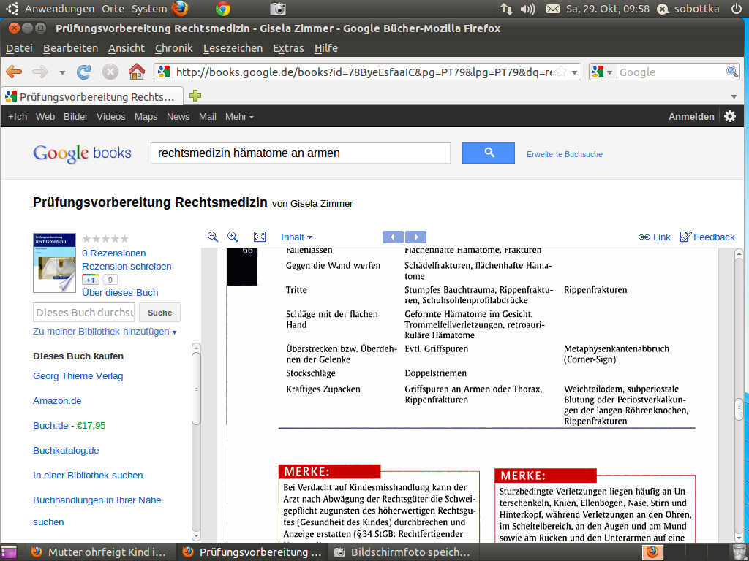Image resolution: width=749 pixels, height=561 pixels.
Task: Zoom out of the book page
Action: coord(213,237)
